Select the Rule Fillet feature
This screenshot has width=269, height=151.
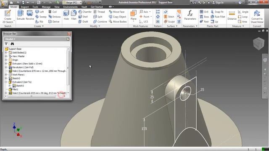[x=218, y=17]
